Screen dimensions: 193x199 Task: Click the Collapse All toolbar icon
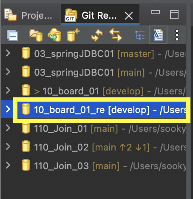click(x=12, y=35)
